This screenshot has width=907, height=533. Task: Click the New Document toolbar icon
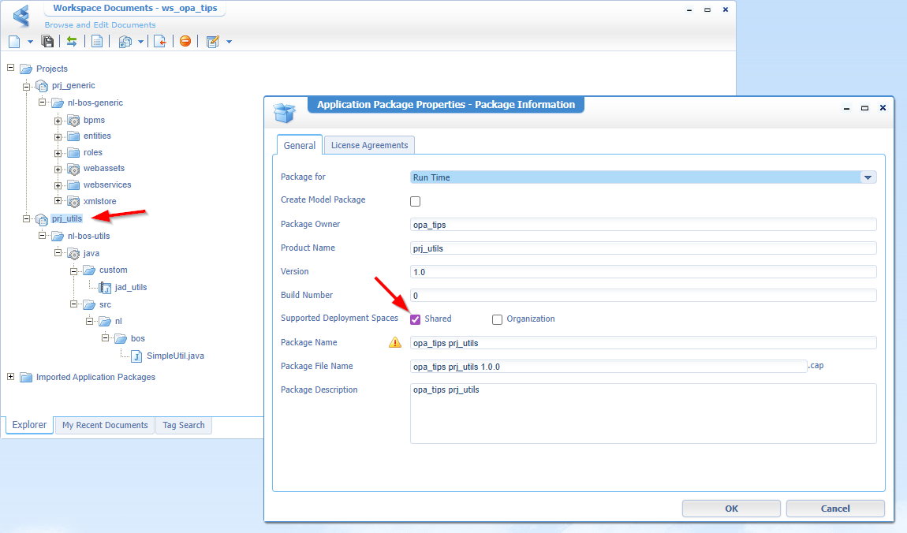tap(14, 41)
